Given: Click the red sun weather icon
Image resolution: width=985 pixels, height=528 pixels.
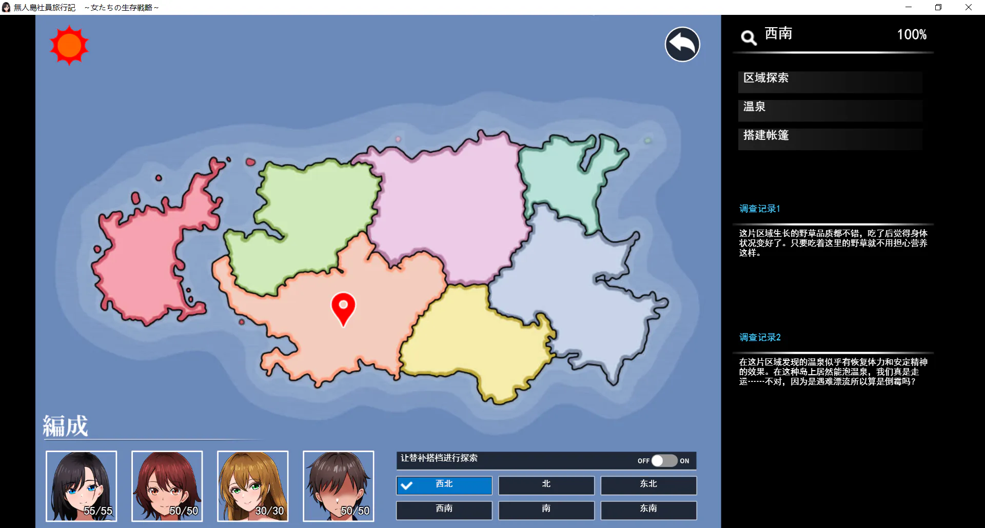Looking at the screenshot, I should click(69, 46).
